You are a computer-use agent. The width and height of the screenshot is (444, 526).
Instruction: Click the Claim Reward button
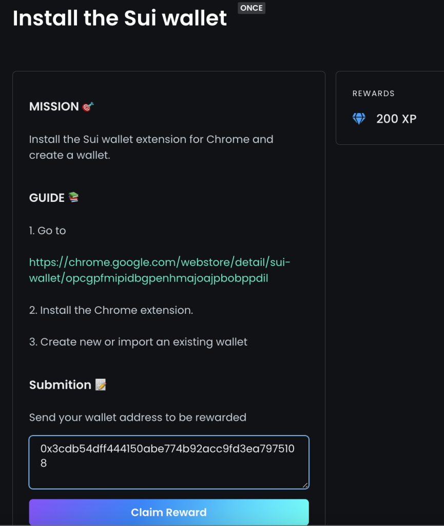click(x=168, y=512)
